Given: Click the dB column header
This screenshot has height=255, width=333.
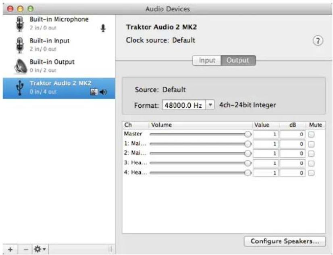Looking at the screenshot, I should (x=292, y=125).
